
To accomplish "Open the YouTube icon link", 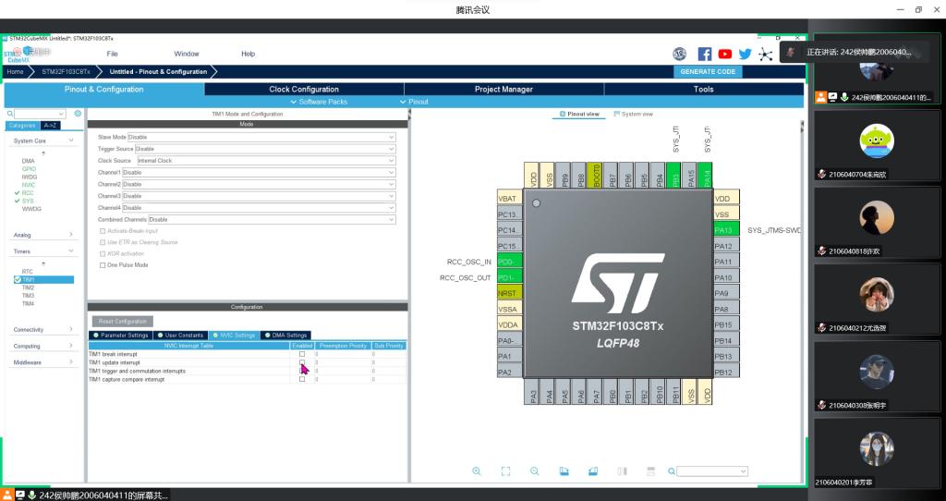I will [725, 55].
